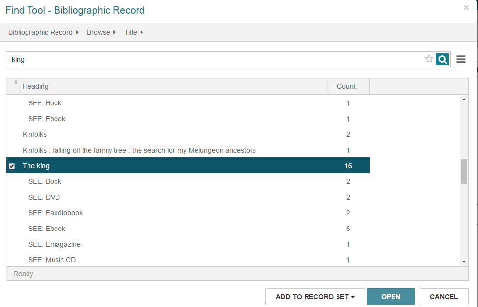Click the pin icon in the header column
Screen dimensions: 478x307
coord(16,83)
